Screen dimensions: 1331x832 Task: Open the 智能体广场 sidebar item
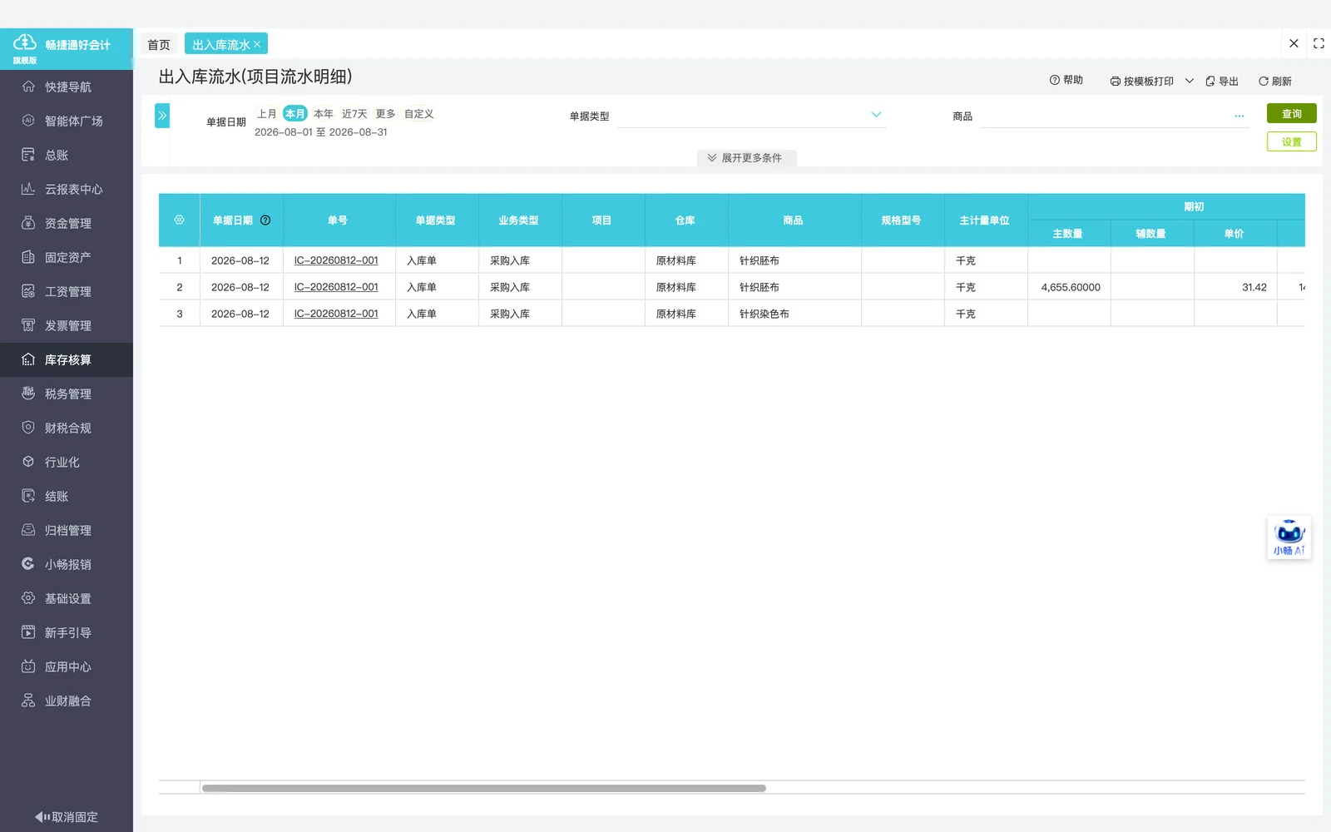pyautogui.click(x=67, y=121)
